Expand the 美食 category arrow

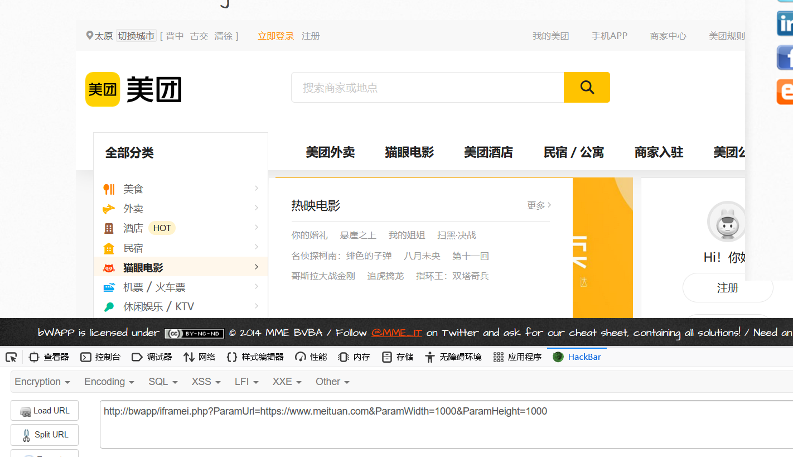[x=257, y=188]
